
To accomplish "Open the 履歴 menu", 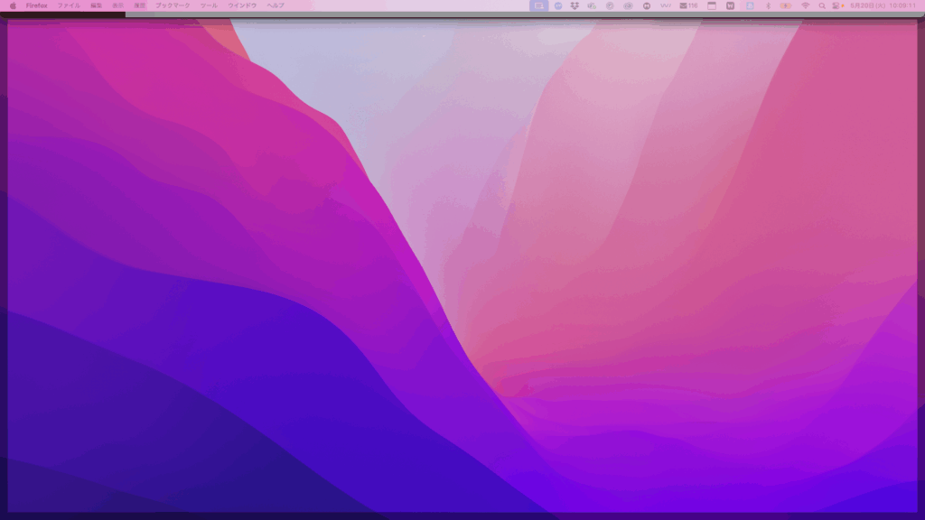I will pos(140,5).
